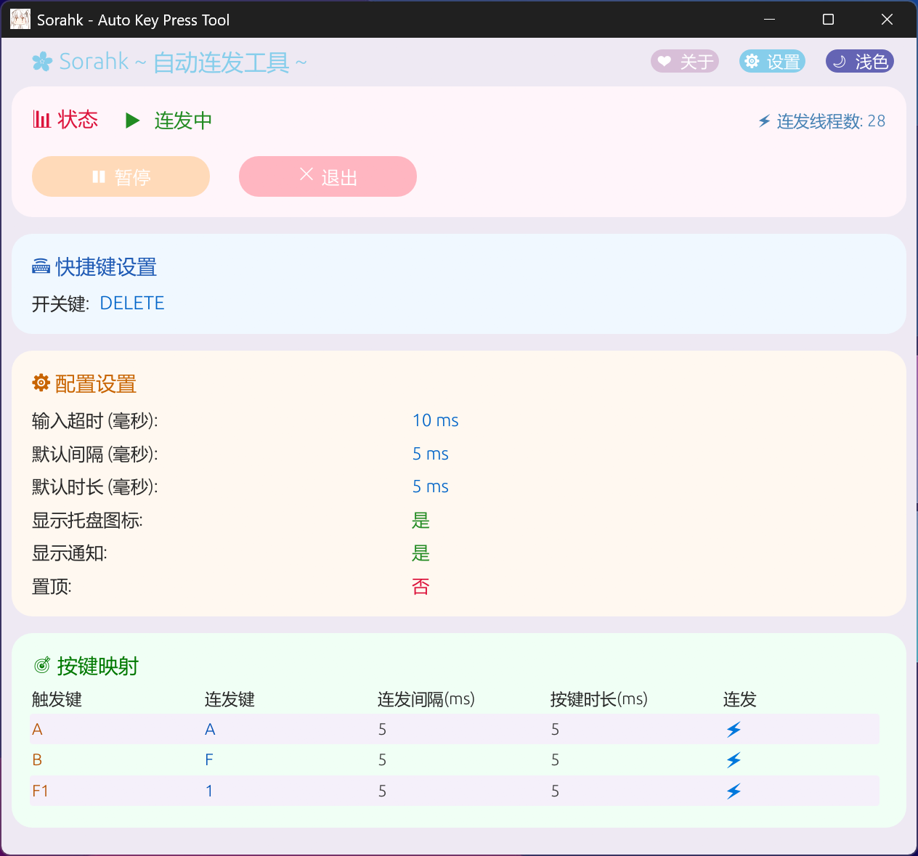Open the 设置 settings page
Viewport: 918px width, 856px height.
click(x=772, y=62)
